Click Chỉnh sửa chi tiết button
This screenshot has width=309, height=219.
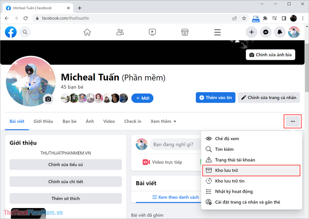tap(66, 182)
